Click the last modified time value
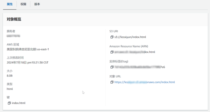 [x=28, y=63]
